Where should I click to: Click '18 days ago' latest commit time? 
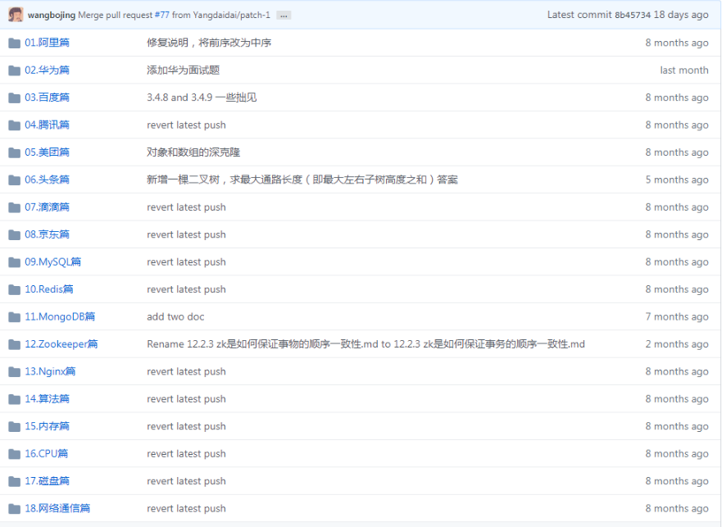681,15
